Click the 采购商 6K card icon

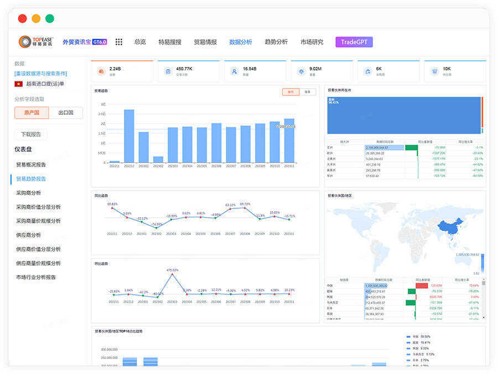tap(368, 71)
